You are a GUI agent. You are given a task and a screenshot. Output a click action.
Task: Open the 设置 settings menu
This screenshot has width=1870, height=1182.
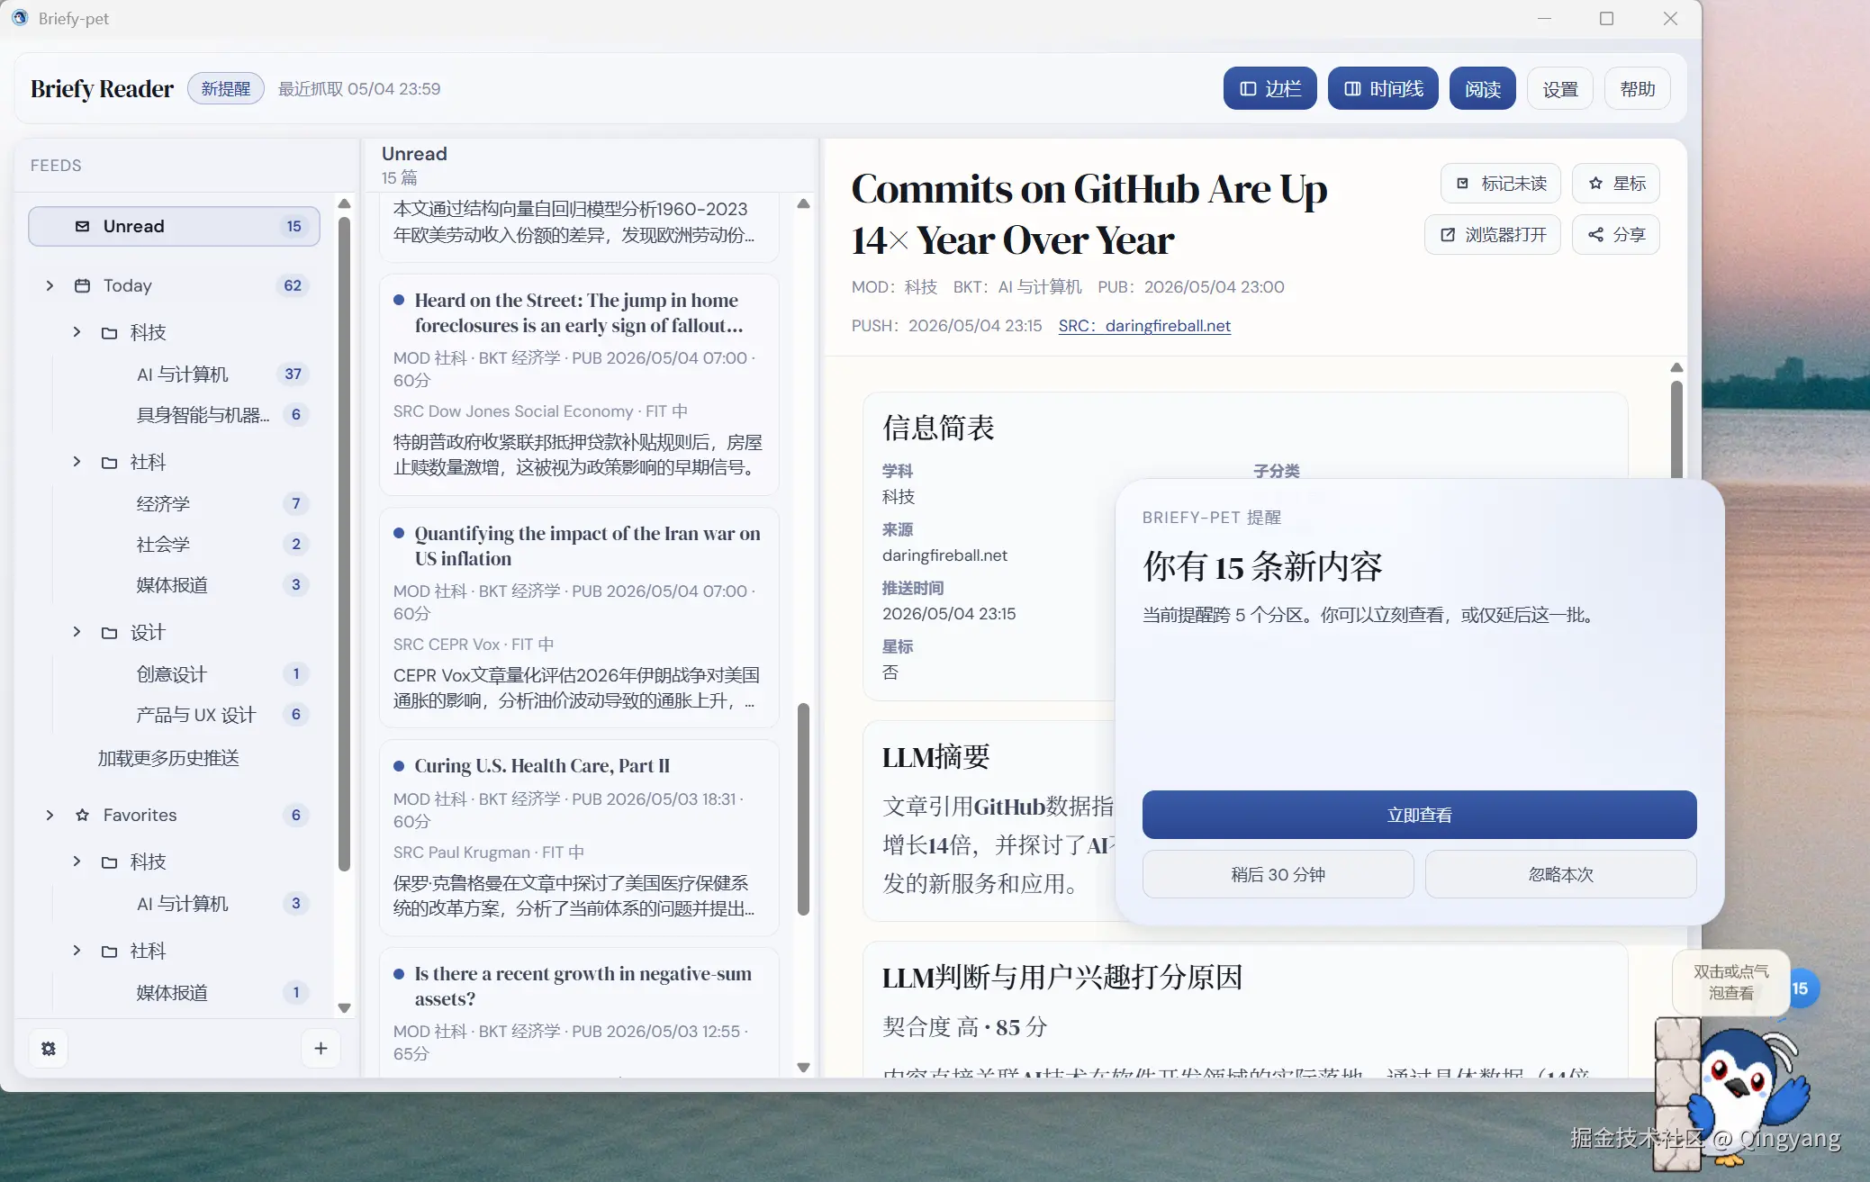pos(1560,88)
